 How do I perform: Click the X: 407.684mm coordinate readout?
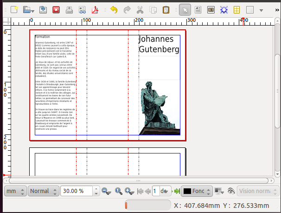coord(197,206)
